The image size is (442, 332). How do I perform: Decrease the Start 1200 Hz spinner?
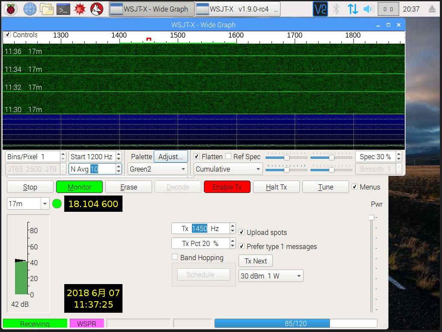pos(119,159)
